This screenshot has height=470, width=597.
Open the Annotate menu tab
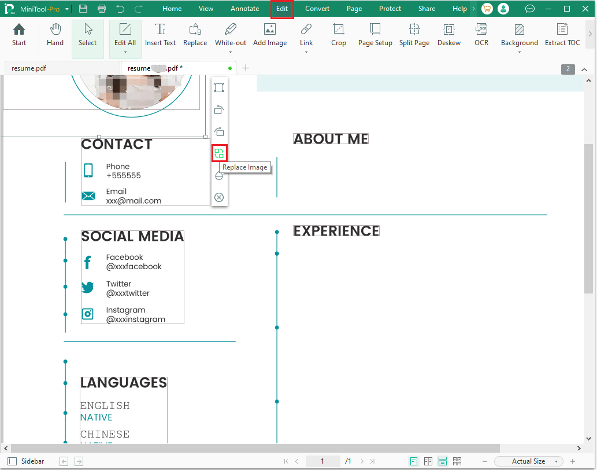pos(245,9)
